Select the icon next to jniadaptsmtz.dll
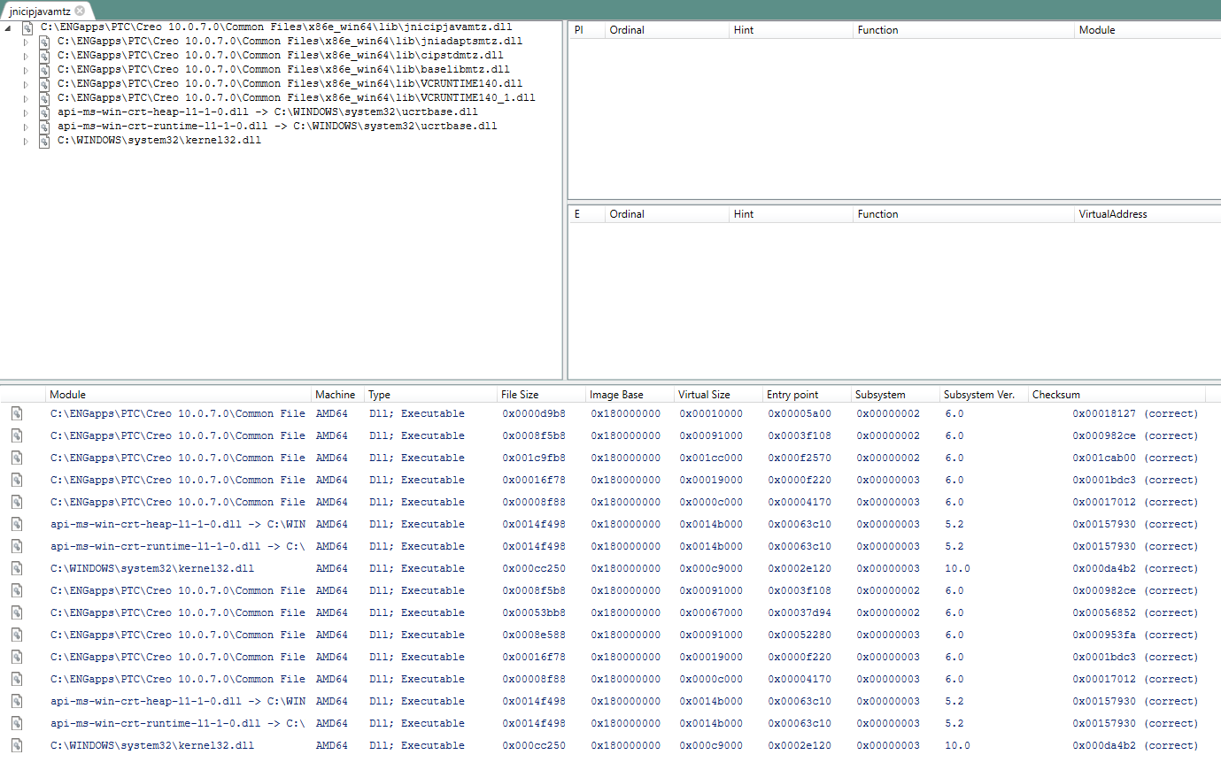1221x770 pixels. click(x=43, y=42)
